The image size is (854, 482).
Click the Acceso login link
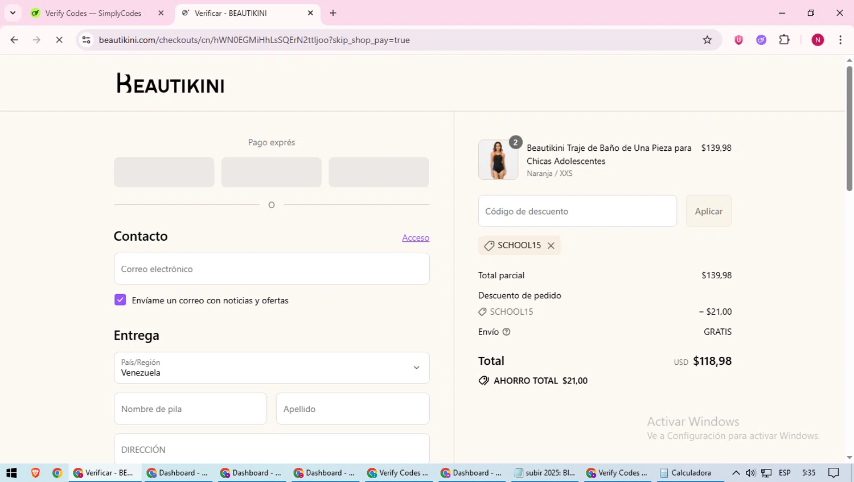pos(416,238)
